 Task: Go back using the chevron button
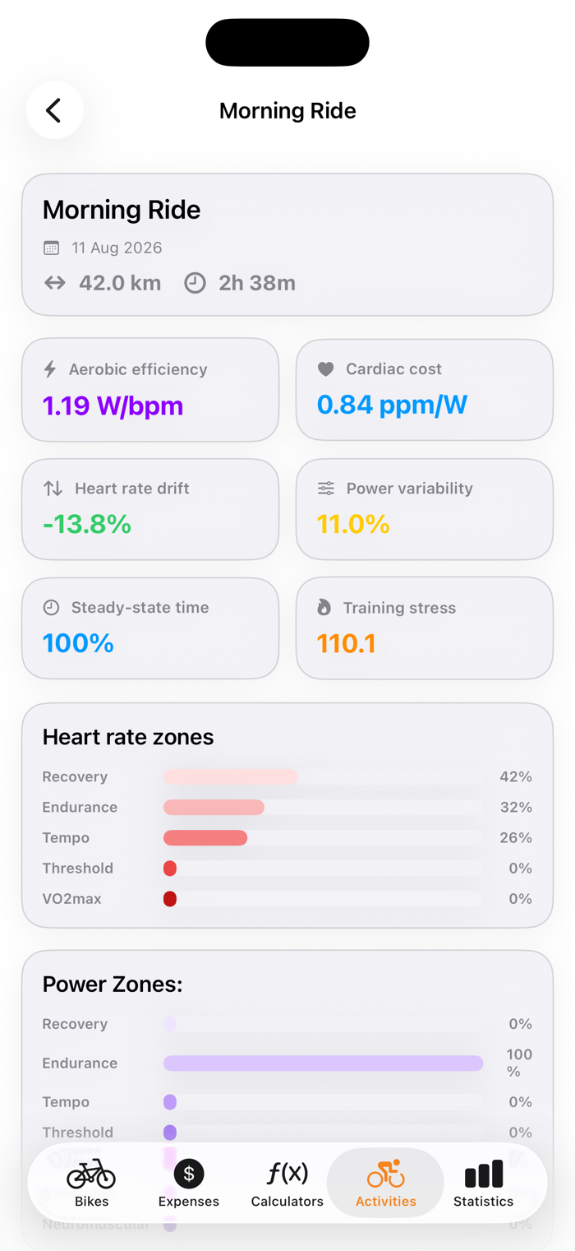coord(54,110)
